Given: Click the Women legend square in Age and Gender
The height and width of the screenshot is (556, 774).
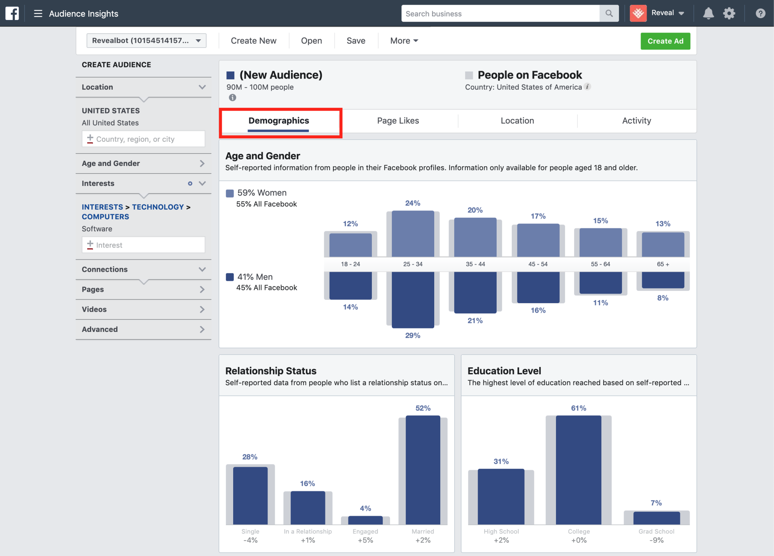Looking at the screenshot, I should tap(230, 193).
